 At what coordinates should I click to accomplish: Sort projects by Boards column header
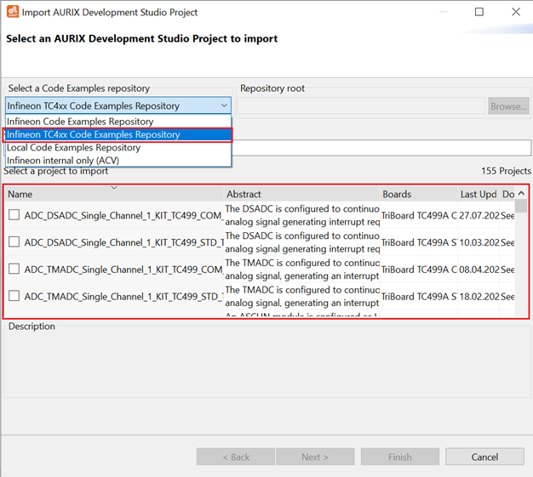(419, 194)
